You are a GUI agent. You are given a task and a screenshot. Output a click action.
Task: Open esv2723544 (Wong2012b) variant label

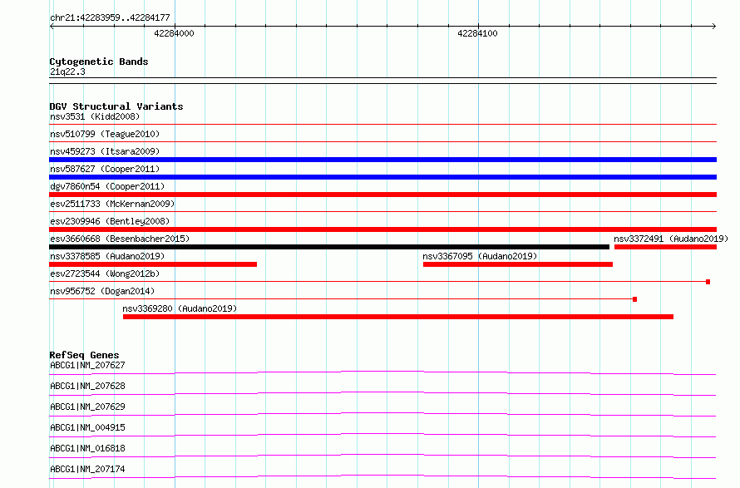point(105,274)
